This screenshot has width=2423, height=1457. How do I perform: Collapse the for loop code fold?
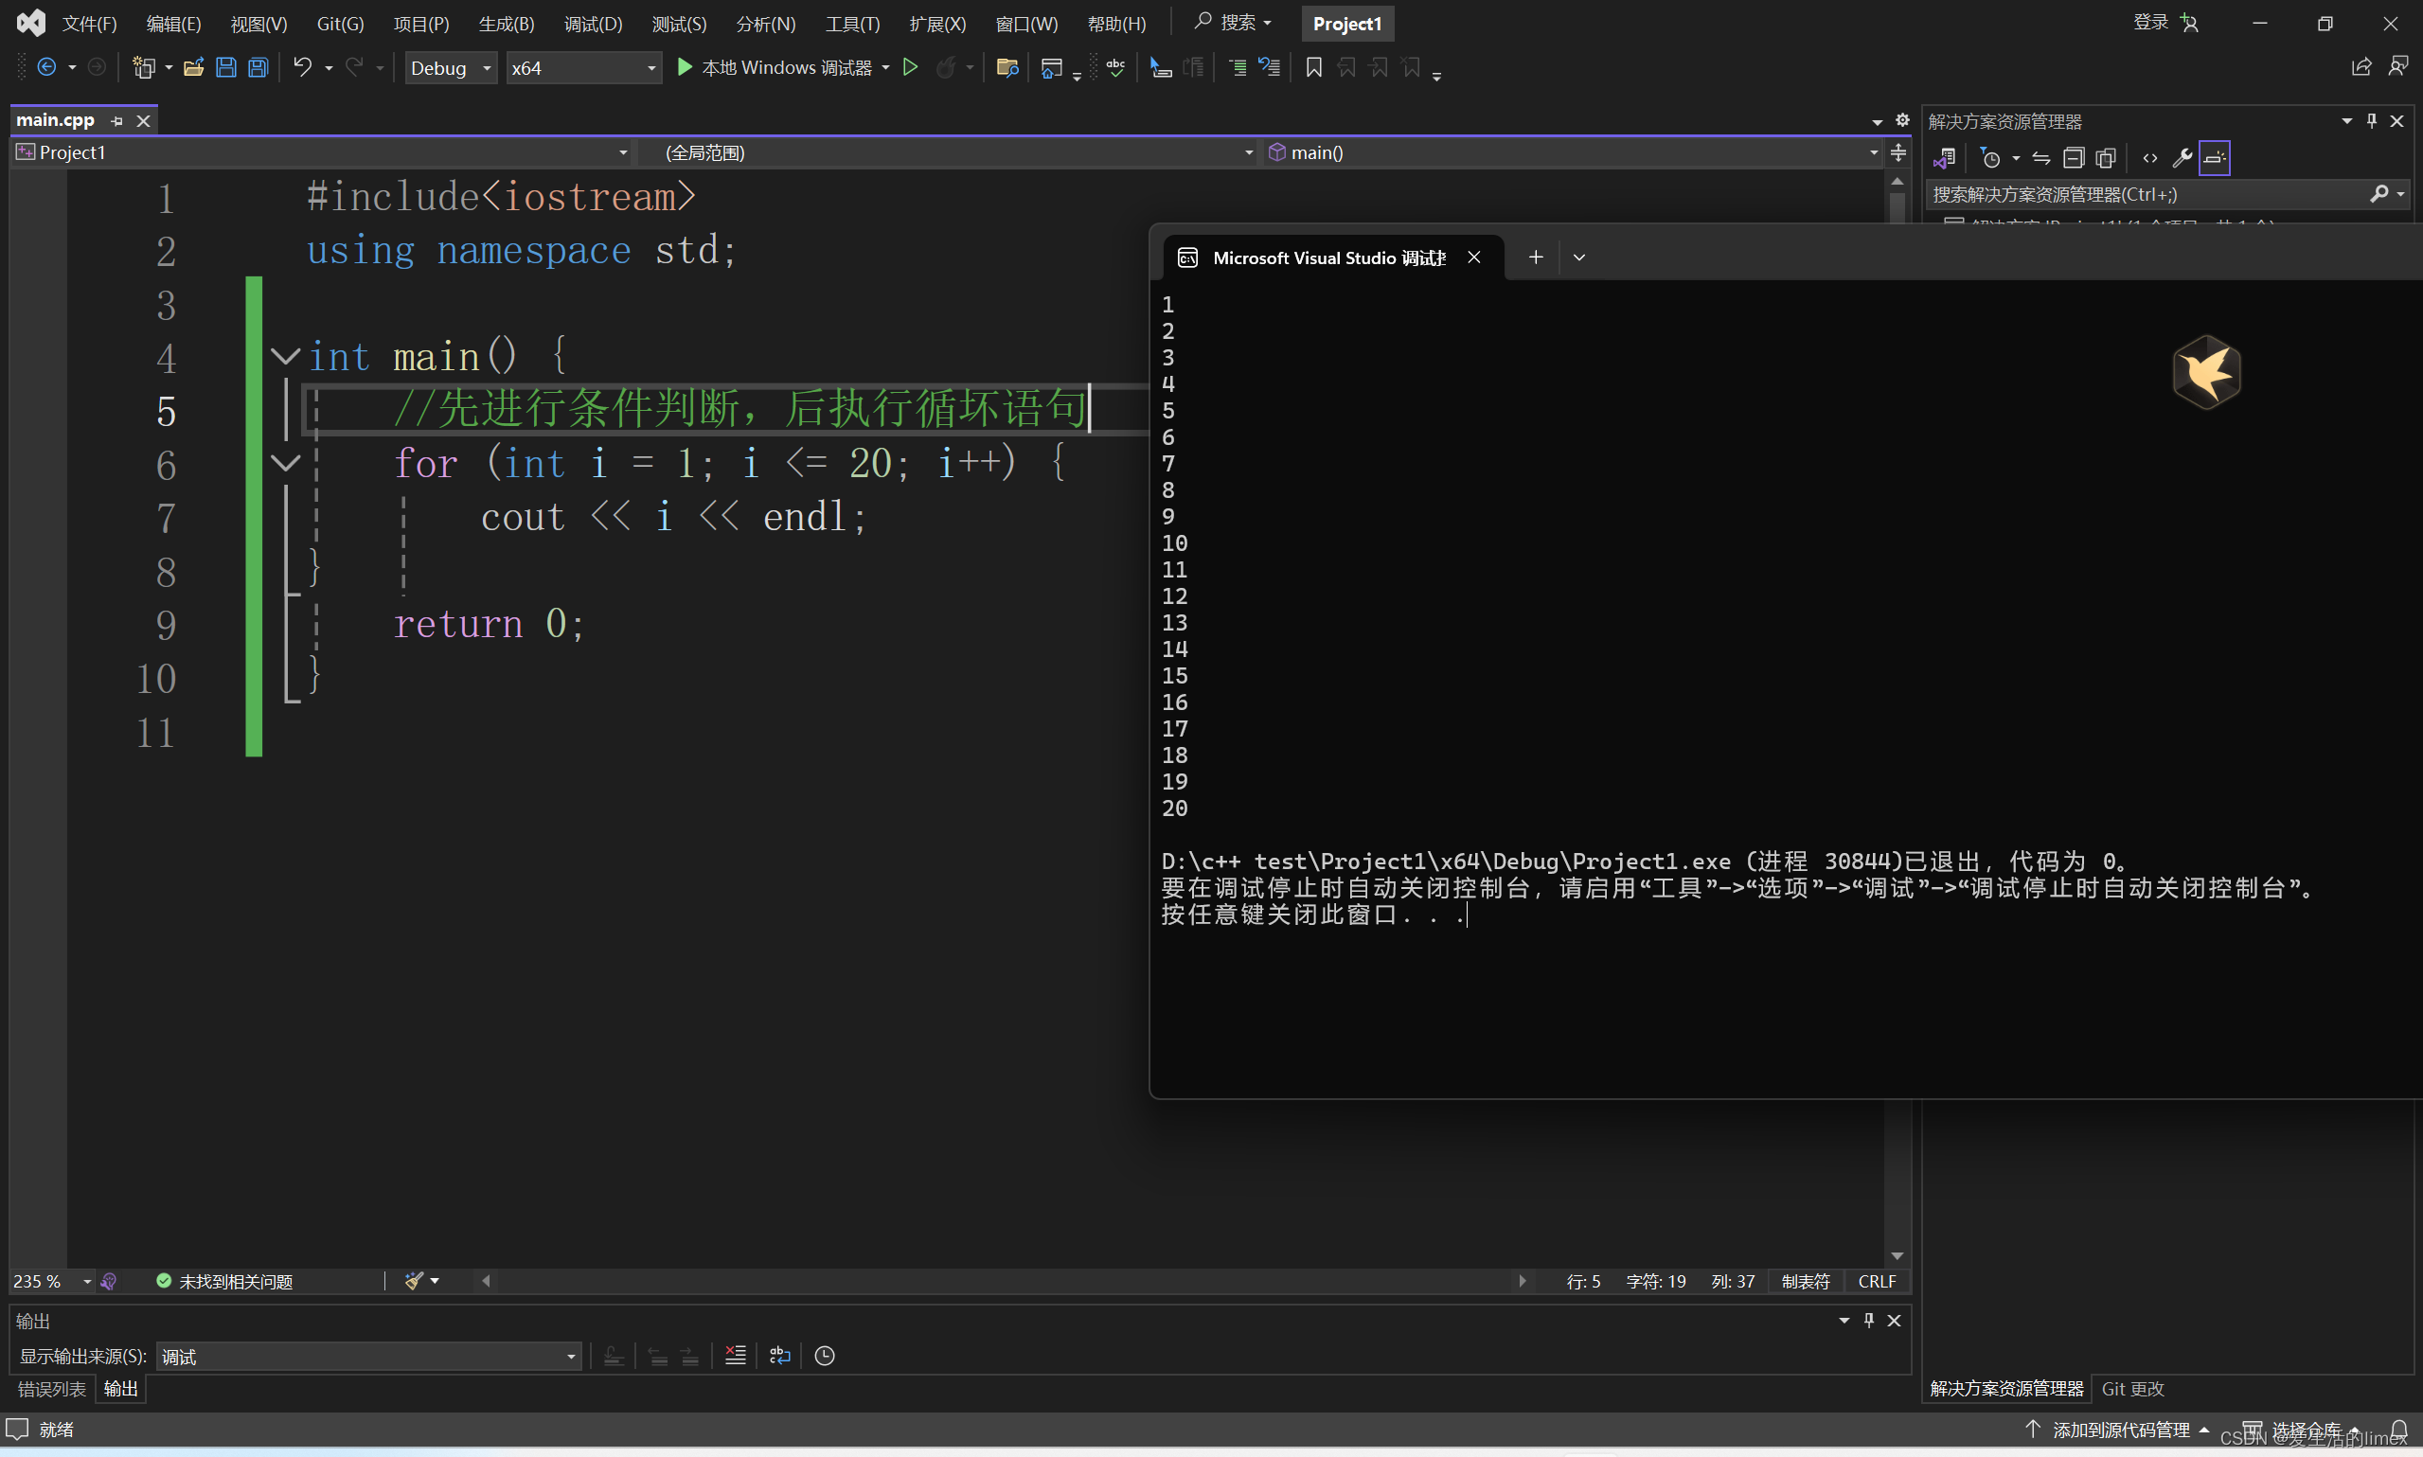click(x=286, y=462)
